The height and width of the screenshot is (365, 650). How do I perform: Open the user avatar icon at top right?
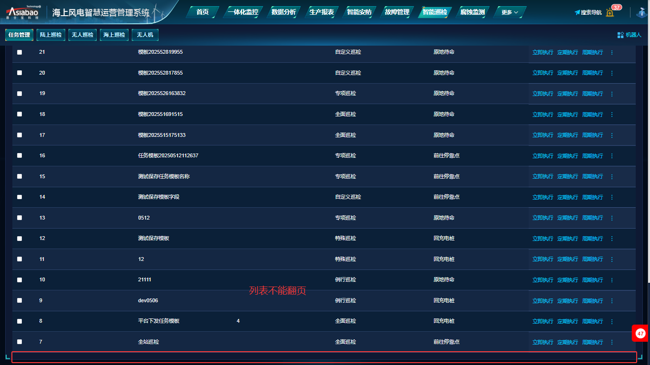(x=643, y=12)
